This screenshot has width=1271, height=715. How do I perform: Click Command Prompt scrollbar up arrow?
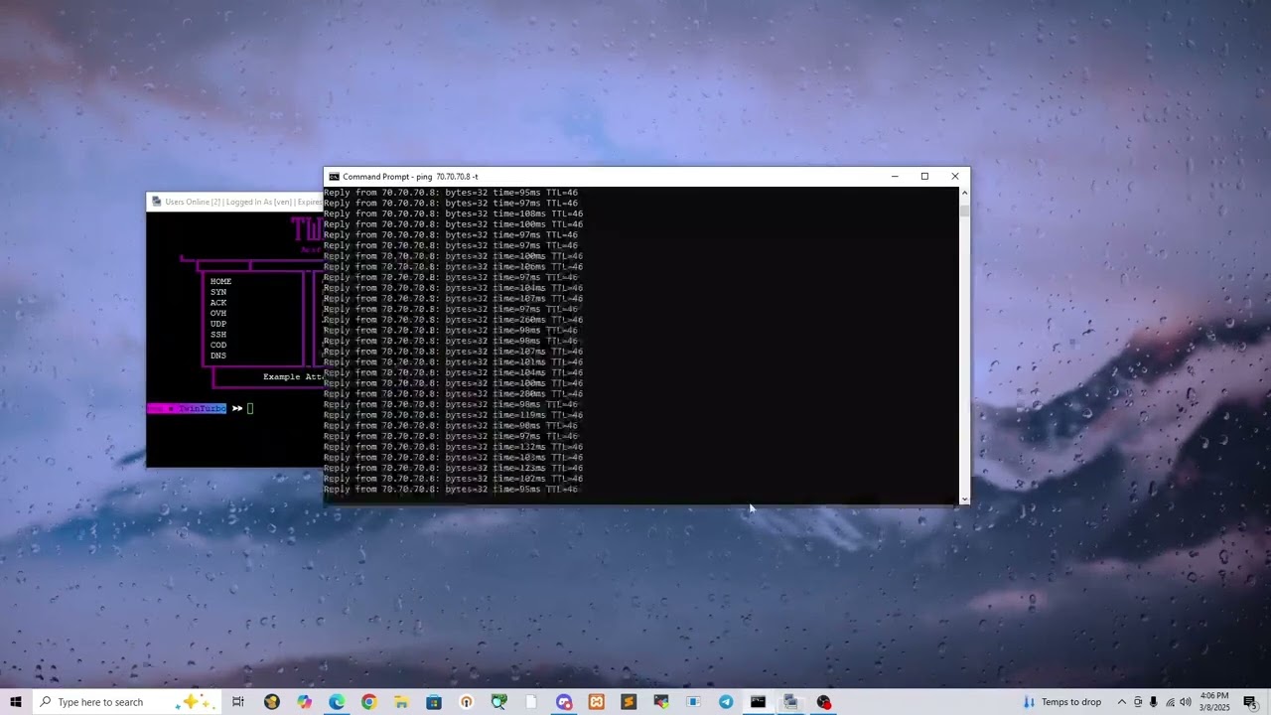[x=963, y=193]
